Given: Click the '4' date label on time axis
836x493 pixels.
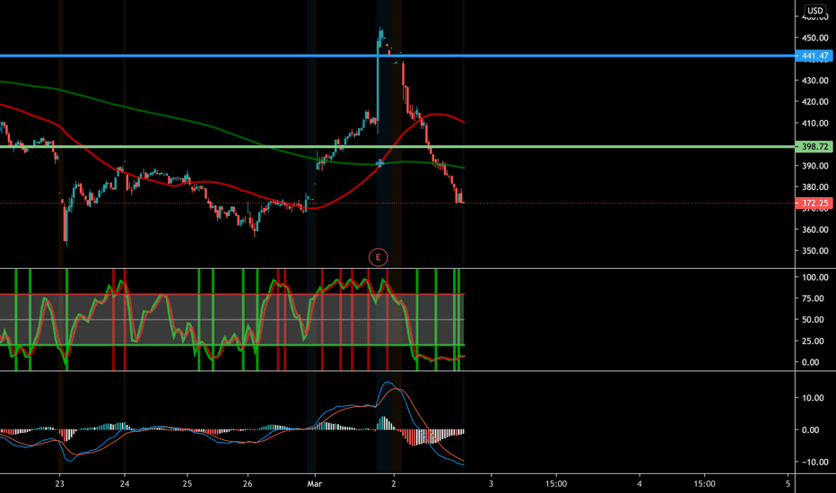Looking at the screenshot, I should 640,484.
